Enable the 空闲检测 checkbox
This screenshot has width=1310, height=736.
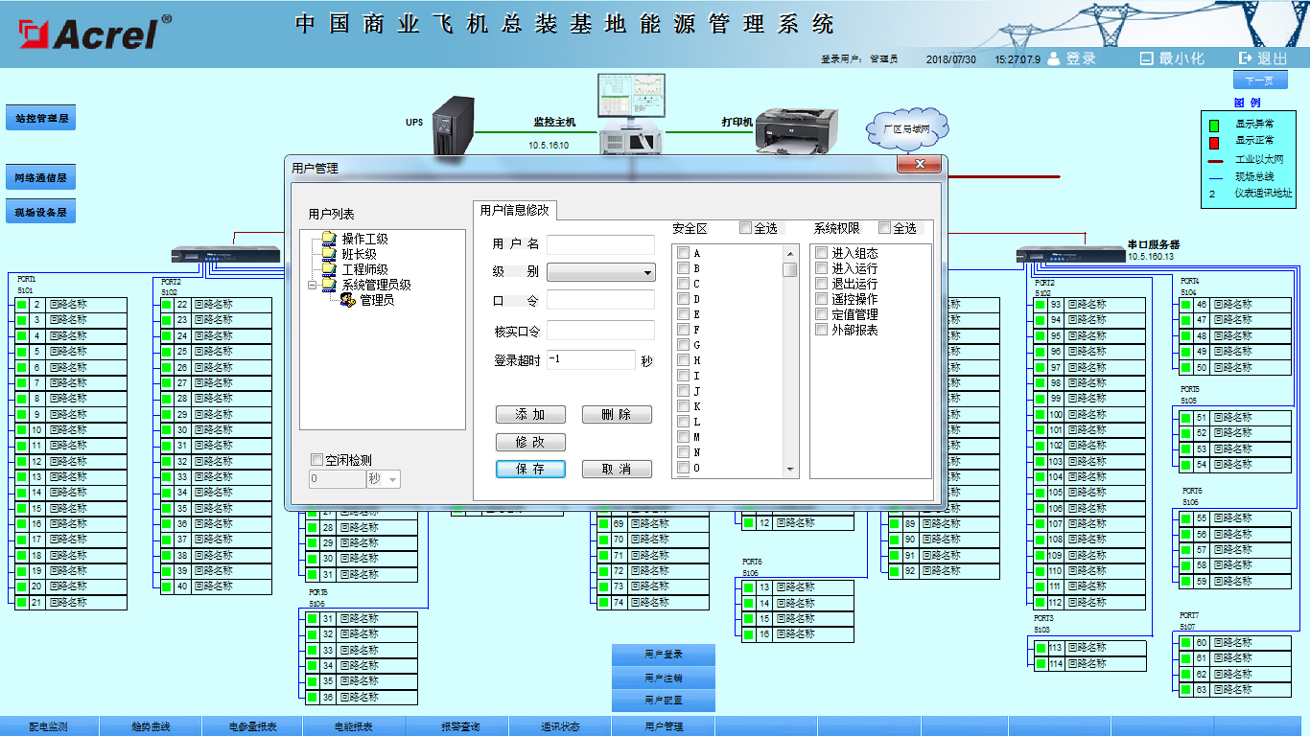(317, 460)
